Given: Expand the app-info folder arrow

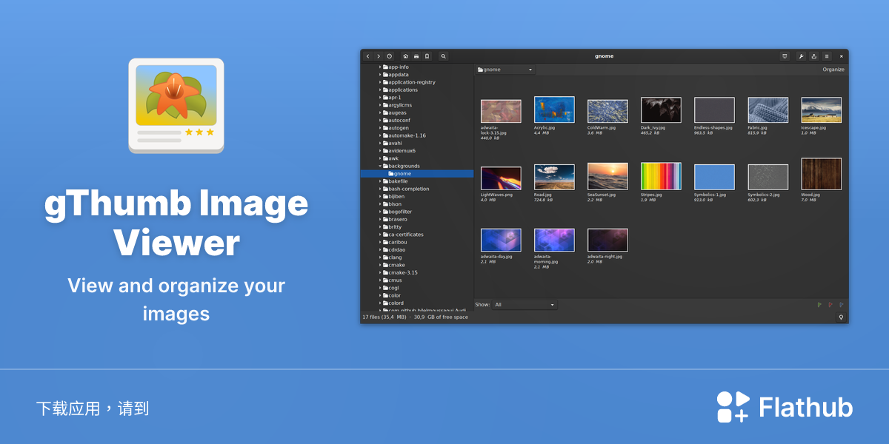Looking at the screenshot, I should pos(380,67).
